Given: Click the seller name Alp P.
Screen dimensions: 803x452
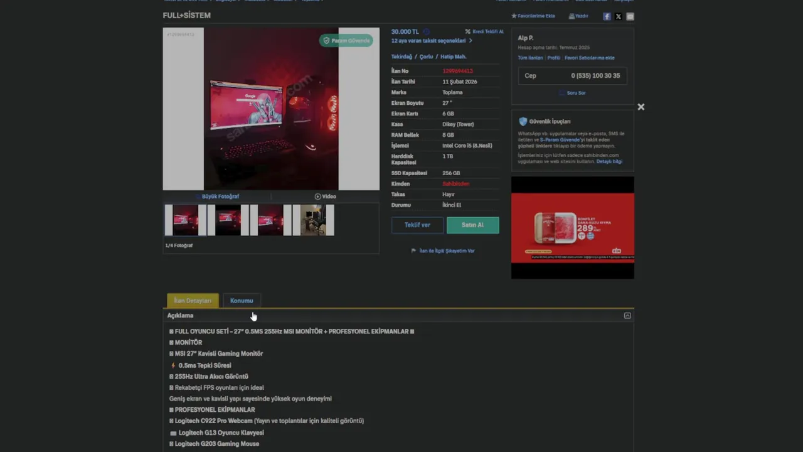Looking at the screenshot, I should pyautogui.click(x=526, y=38).
